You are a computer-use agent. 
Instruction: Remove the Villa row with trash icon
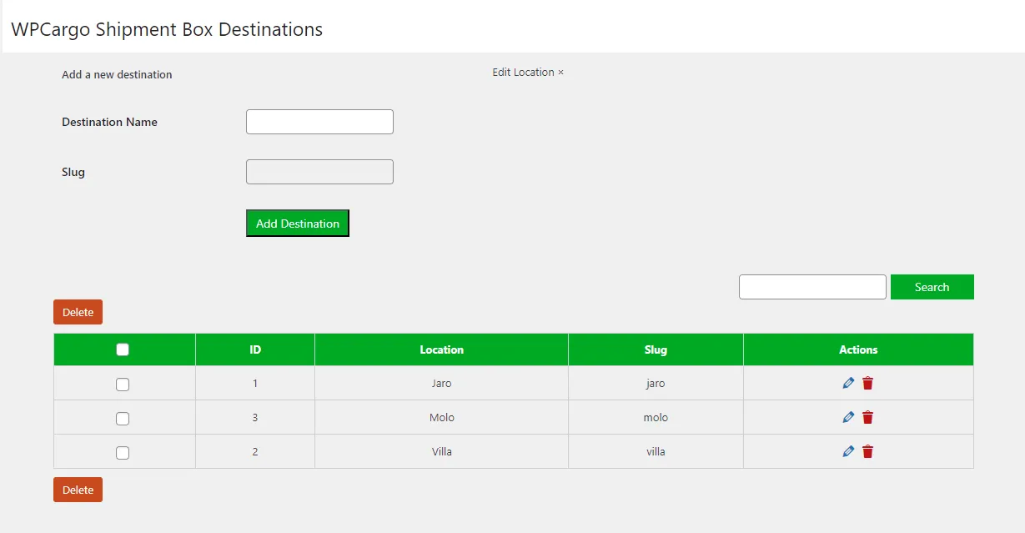tap(868, 451)
